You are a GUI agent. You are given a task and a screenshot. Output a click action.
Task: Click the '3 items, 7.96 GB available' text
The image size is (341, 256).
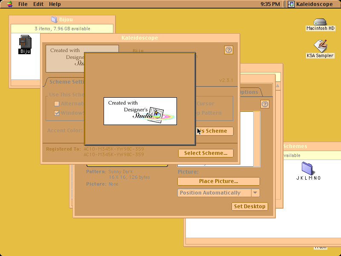[x=62, y=29]
